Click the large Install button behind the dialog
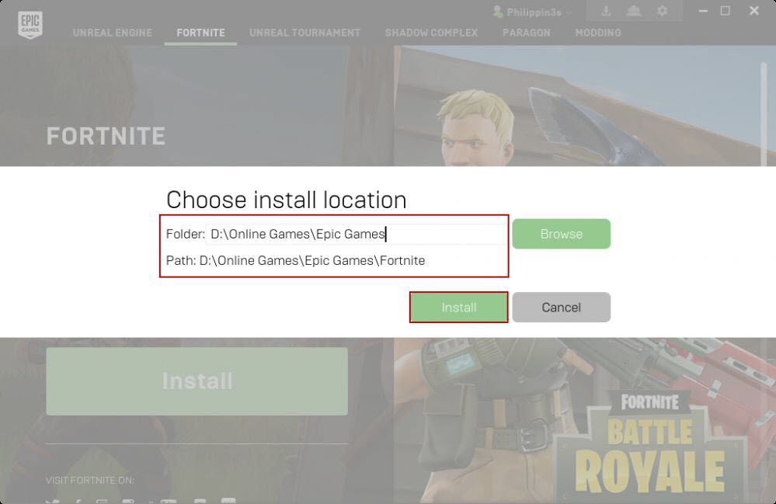Image resolution: width=776 pixels, height=504 pixels. [197, 381]
